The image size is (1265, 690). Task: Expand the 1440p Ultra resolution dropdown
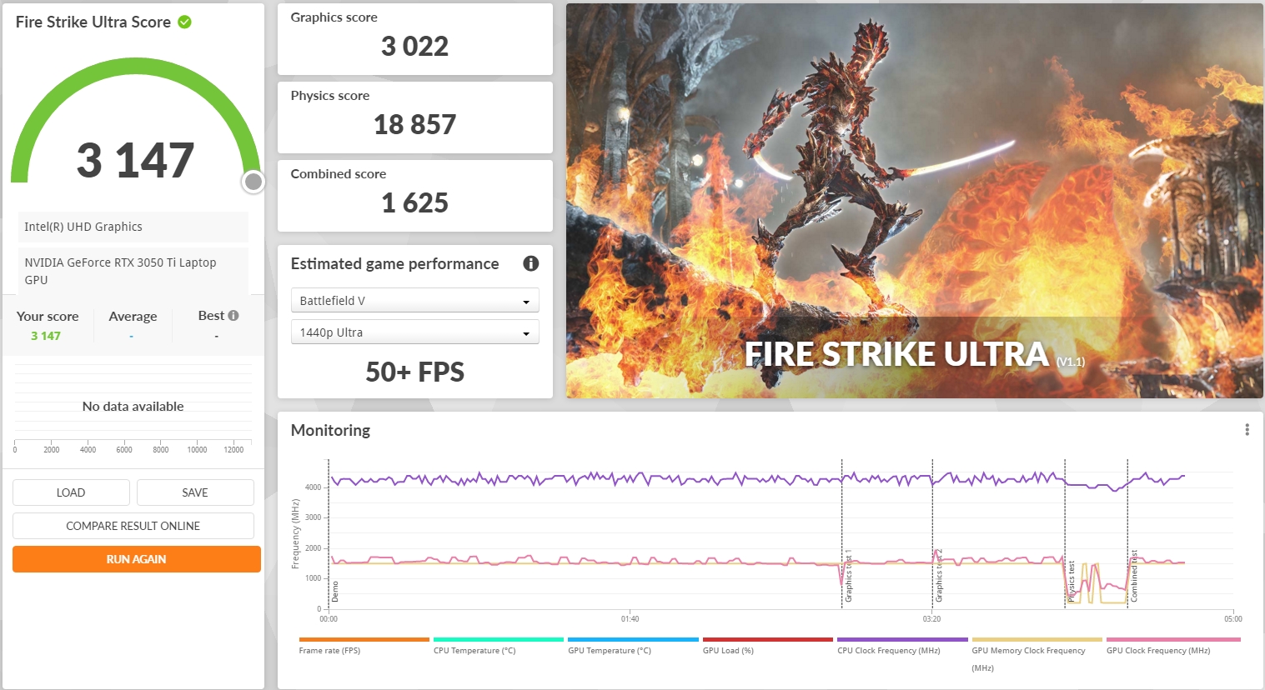[414, 332]
